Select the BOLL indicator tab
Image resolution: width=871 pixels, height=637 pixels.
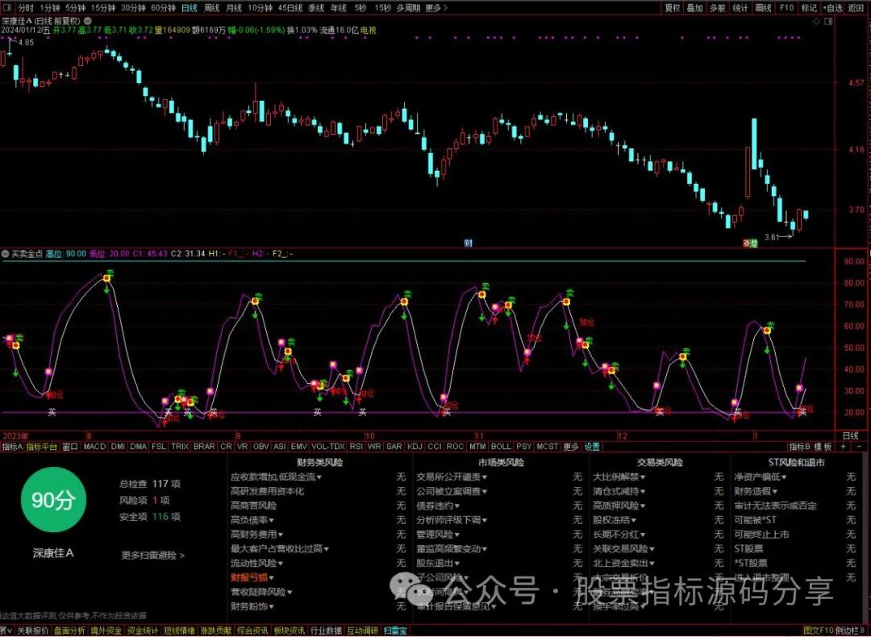click(x=501, y=447)
